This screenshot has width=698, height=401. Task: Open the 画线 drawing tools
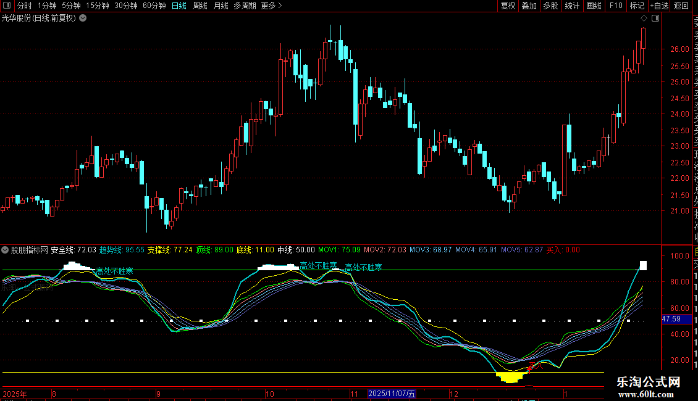594,6
